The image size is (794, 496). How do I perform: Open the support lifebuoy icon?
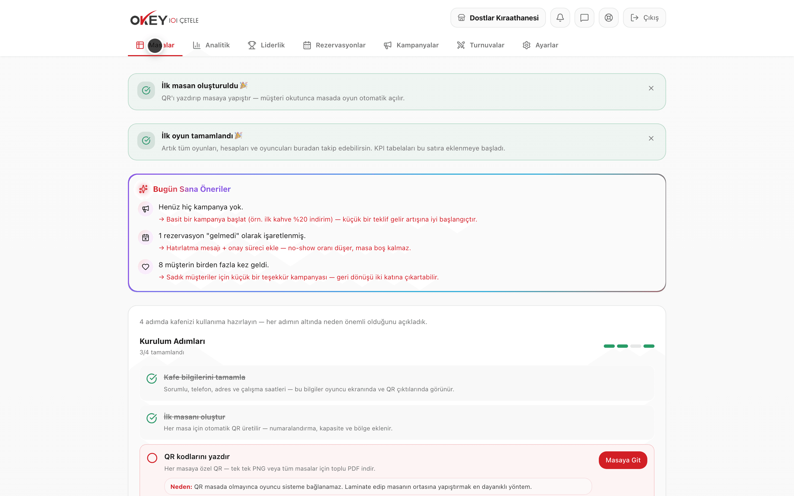click(609, 18)
